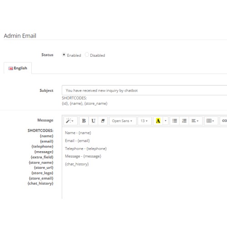Click the Subject input field
227x227 pixels.
(144, 90)
